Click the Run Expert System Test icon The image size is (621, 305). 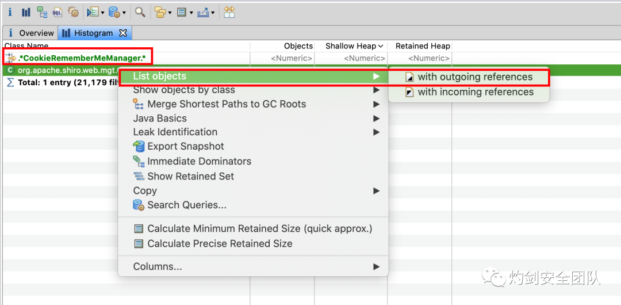tap(93, 12)
